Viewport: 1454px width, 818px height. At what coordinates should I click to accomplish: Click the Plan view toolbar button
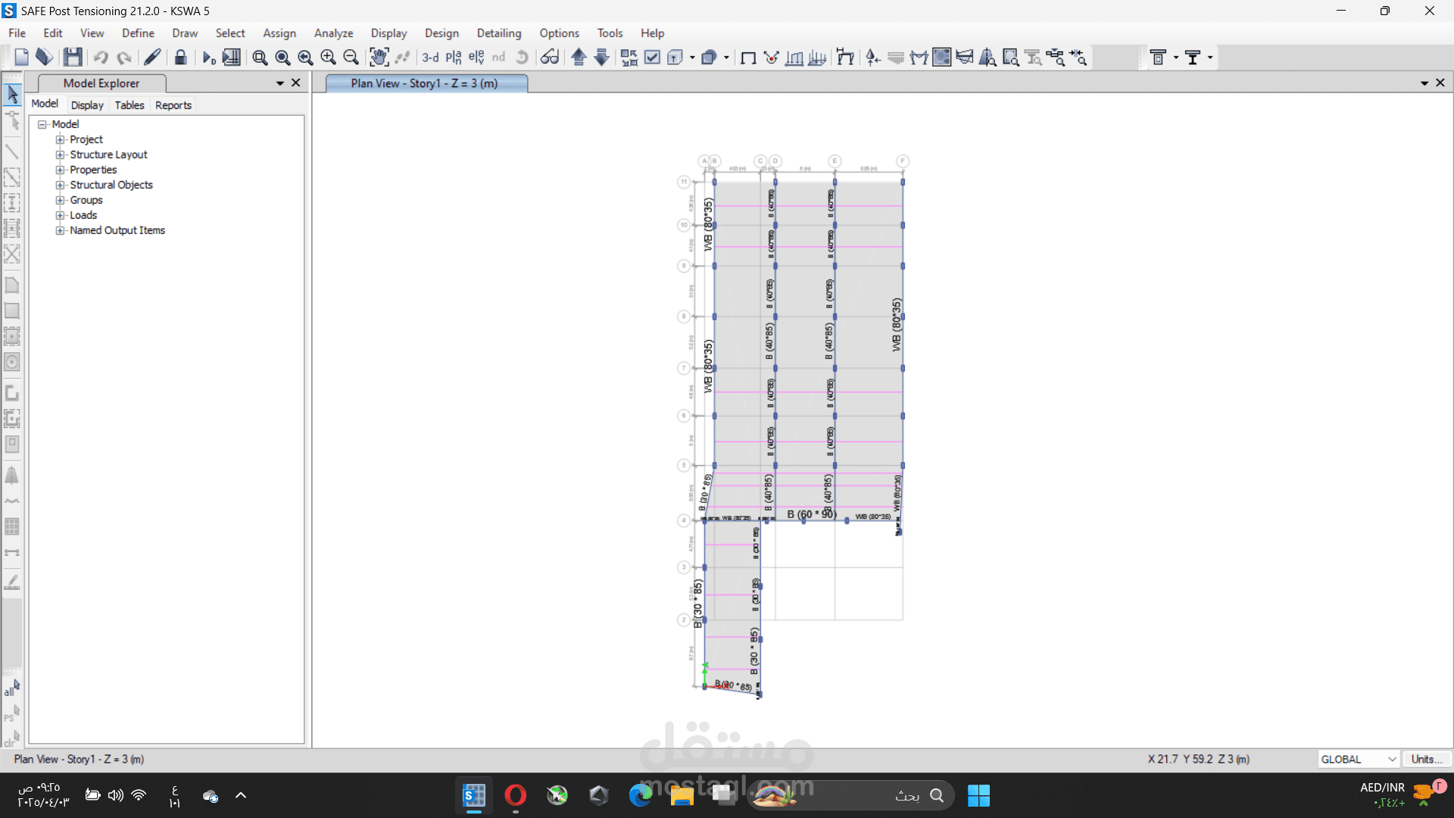454,58
